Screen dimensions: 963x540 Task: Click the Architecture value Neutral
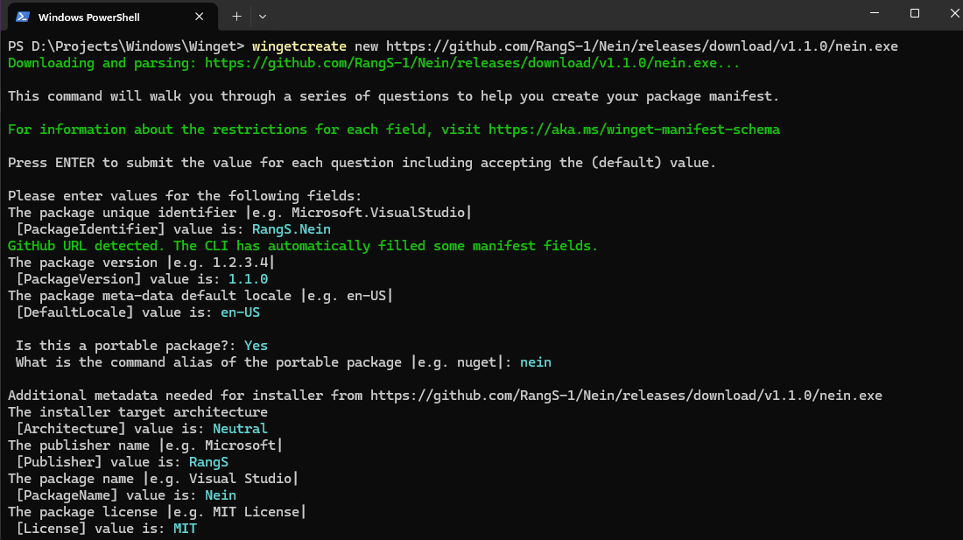240,429
